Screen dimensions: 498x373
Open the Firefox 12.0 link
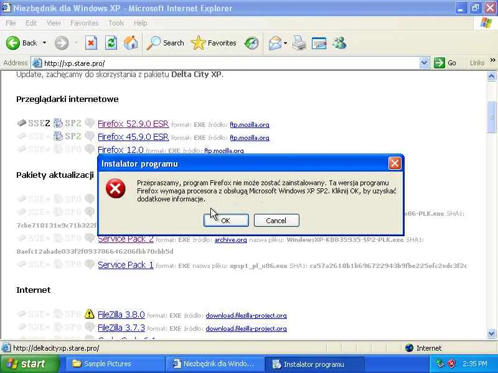tap(120, 149)
